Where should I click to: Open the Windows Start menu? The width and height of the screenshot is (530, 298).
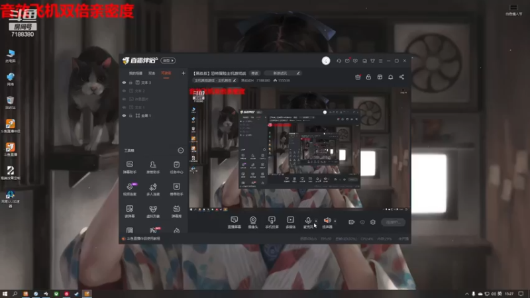5,294
